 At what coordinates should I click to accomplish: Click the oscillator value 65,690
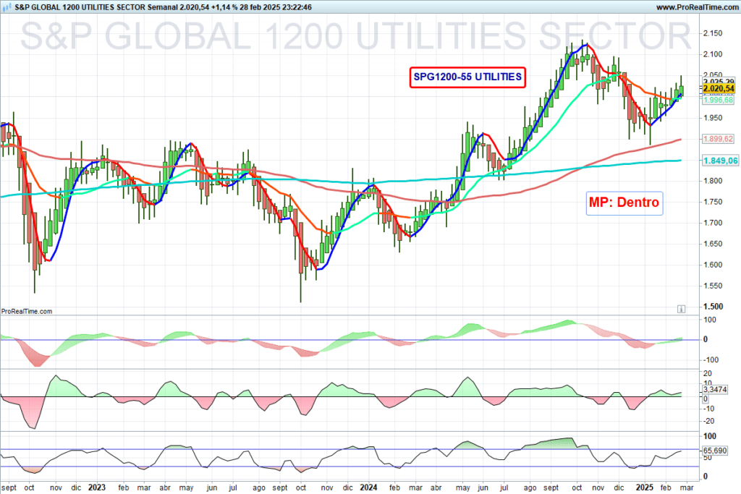(715, 451)
